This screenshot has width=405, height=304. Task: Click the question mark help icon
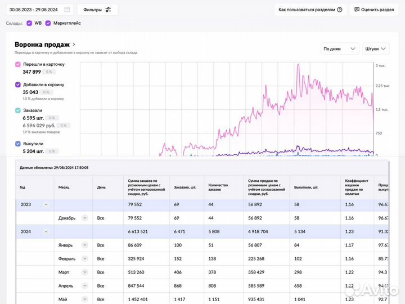point(340,10)
